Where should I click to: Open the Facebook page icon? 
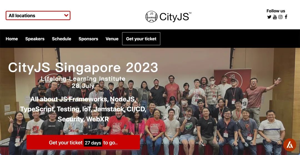point(286,17)
